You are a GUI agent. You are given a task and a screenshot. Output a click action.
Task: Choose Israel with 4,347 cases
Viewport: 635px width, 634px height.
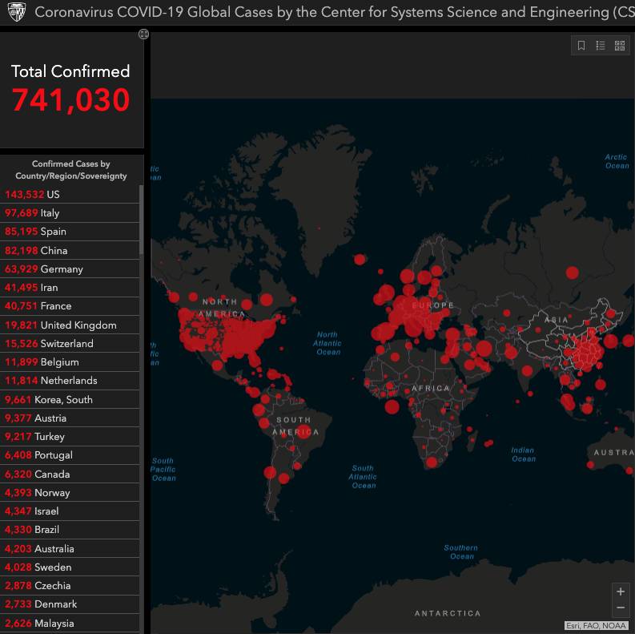pos(70,511)
